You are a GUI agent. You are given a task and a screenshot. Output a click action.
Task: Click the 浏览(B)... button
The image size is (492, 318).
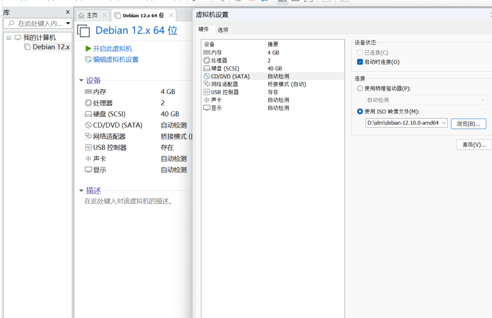pyautogui.click(x=468, y=123)
